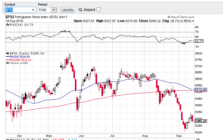Click the Aug label on the time axis

(x=145, y=136)
